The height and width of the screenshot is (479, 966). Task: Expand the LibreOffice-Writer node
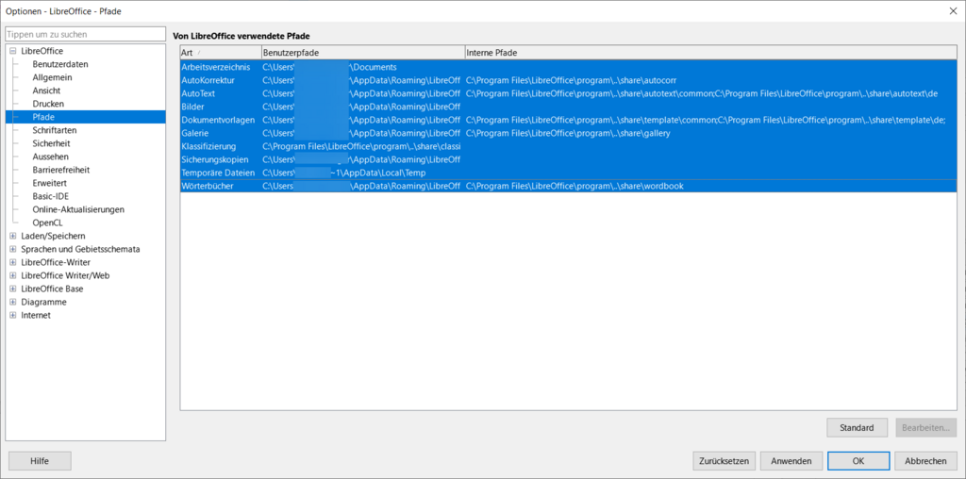(13, 262)
